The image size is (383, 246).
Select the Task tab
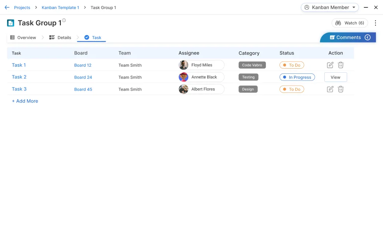coord(93,38)
